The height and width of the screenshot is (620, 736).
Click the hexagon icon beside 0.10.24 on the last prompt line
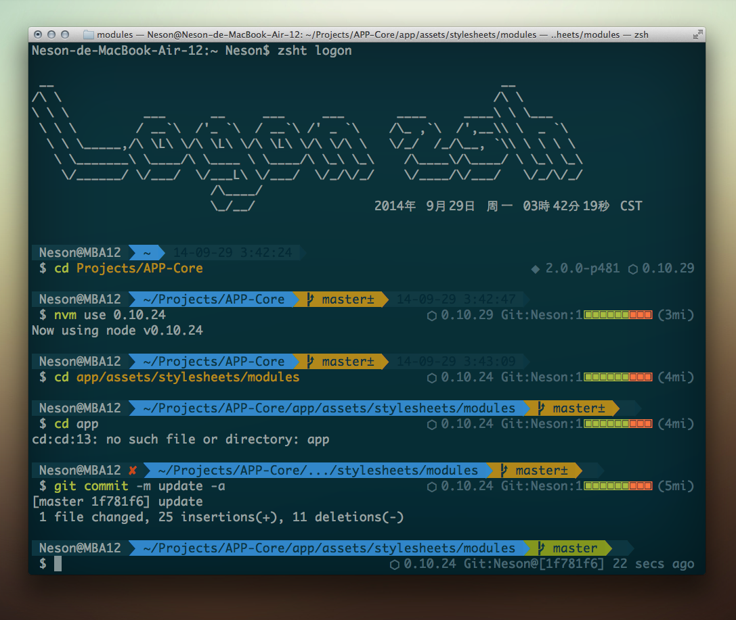click(395, 564)
